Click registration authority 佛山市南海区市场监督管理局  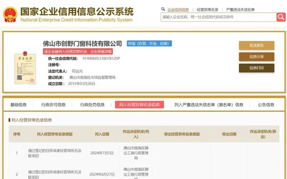92,77
